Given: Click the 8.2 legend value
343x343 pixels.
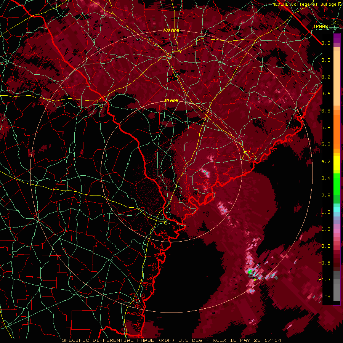Looking at the screenshot, I should click(x=326, y=77).
